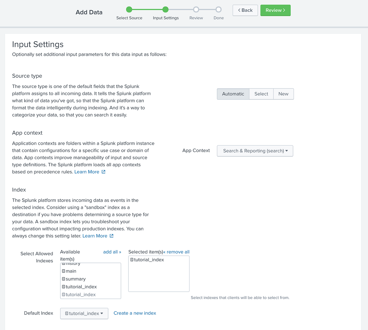The width and height of the screenshot is (368, 330).
Task: Click the green Select Source step circle
Action: [x=129, y=9]
